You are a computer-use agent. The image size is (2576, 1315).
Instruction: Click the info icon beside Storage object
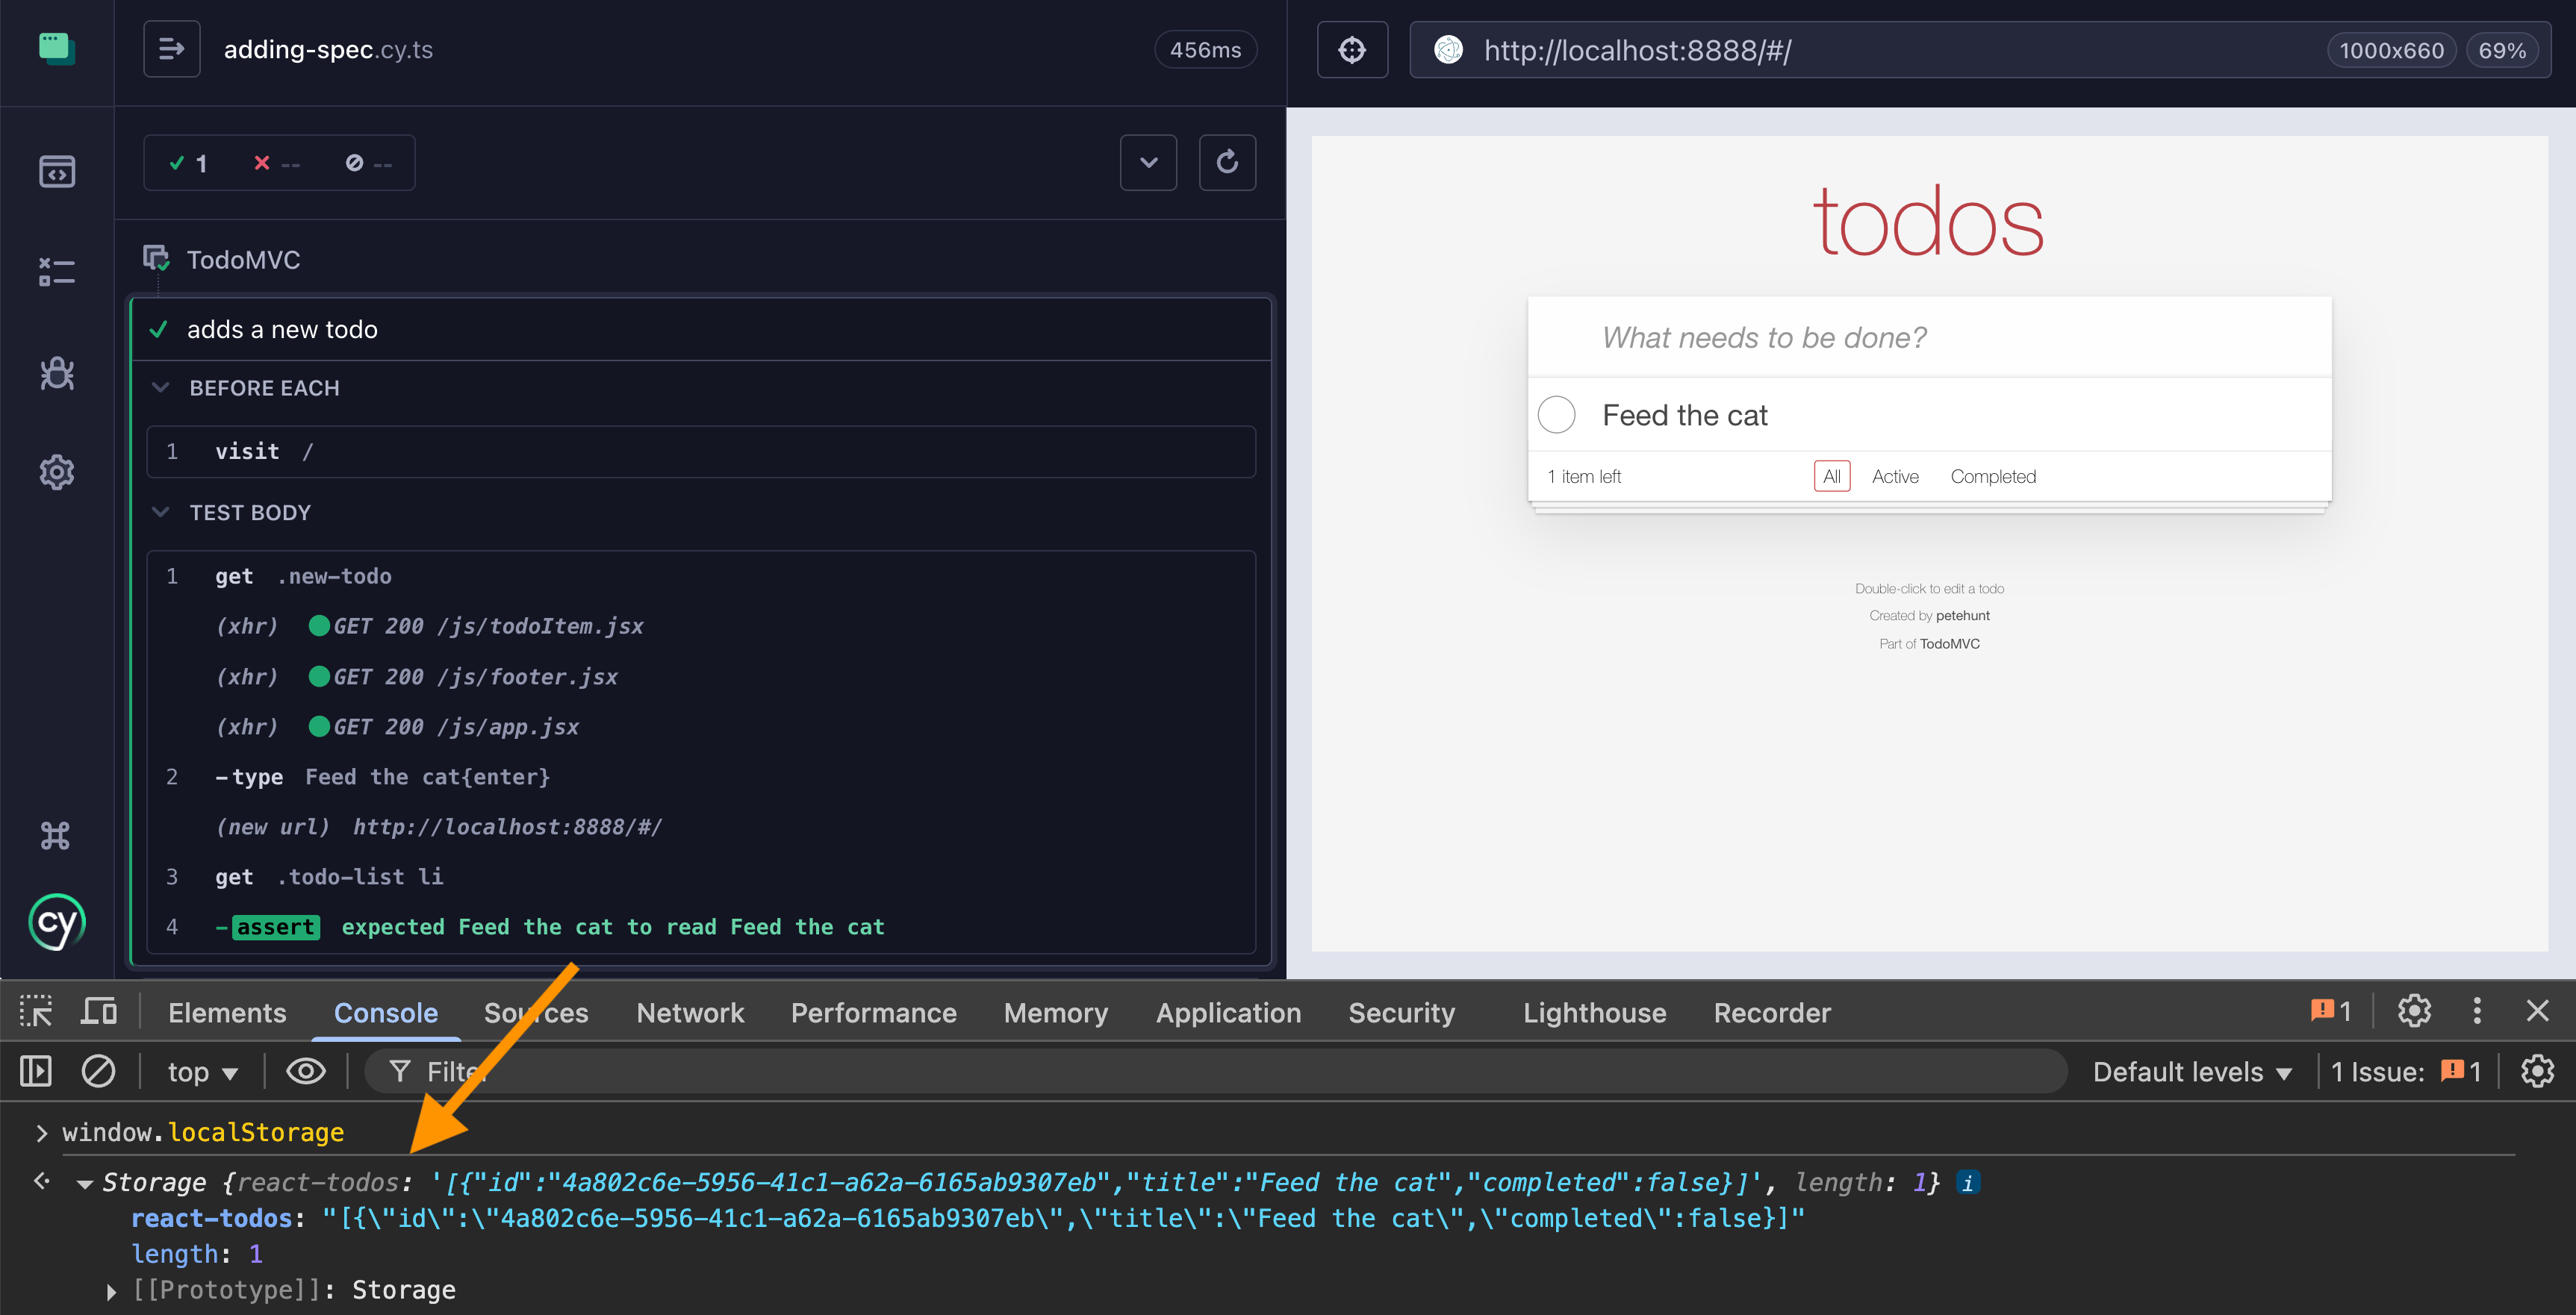click(1967, 1183)
